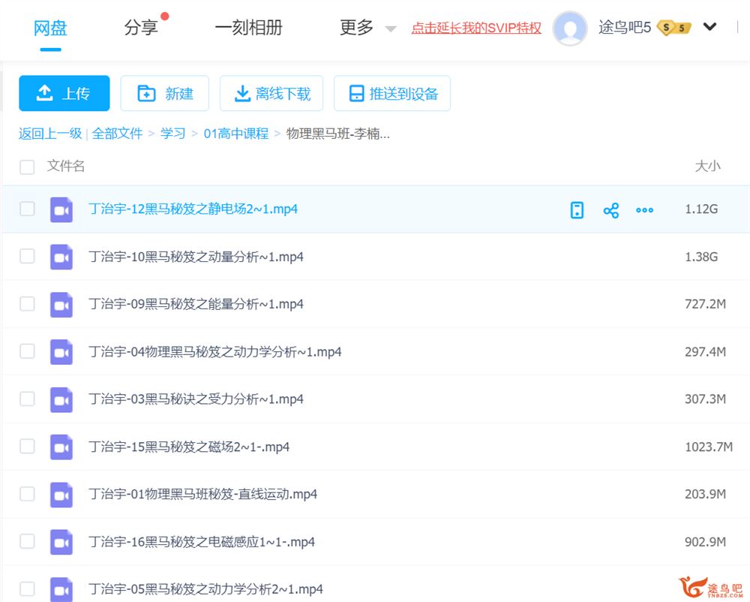Expand the account menu chevron beside username

point(709,28)
